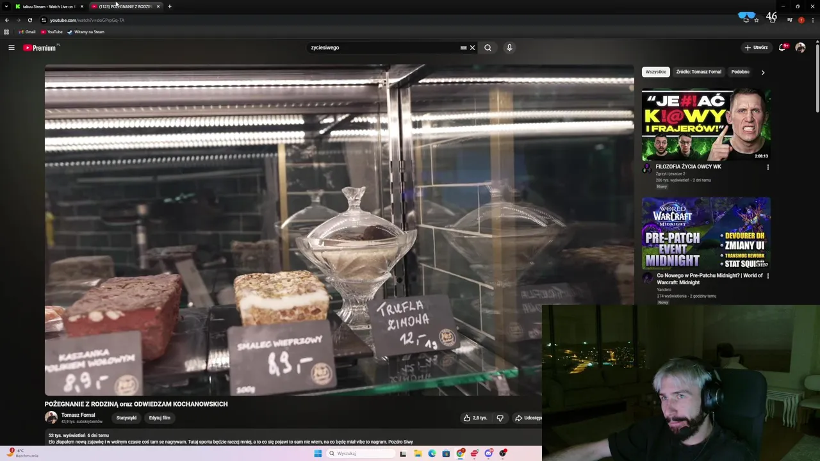Screen dimensions: 820x461
Task: Close the YouTube video tab
Action: (x=158, y=6)
